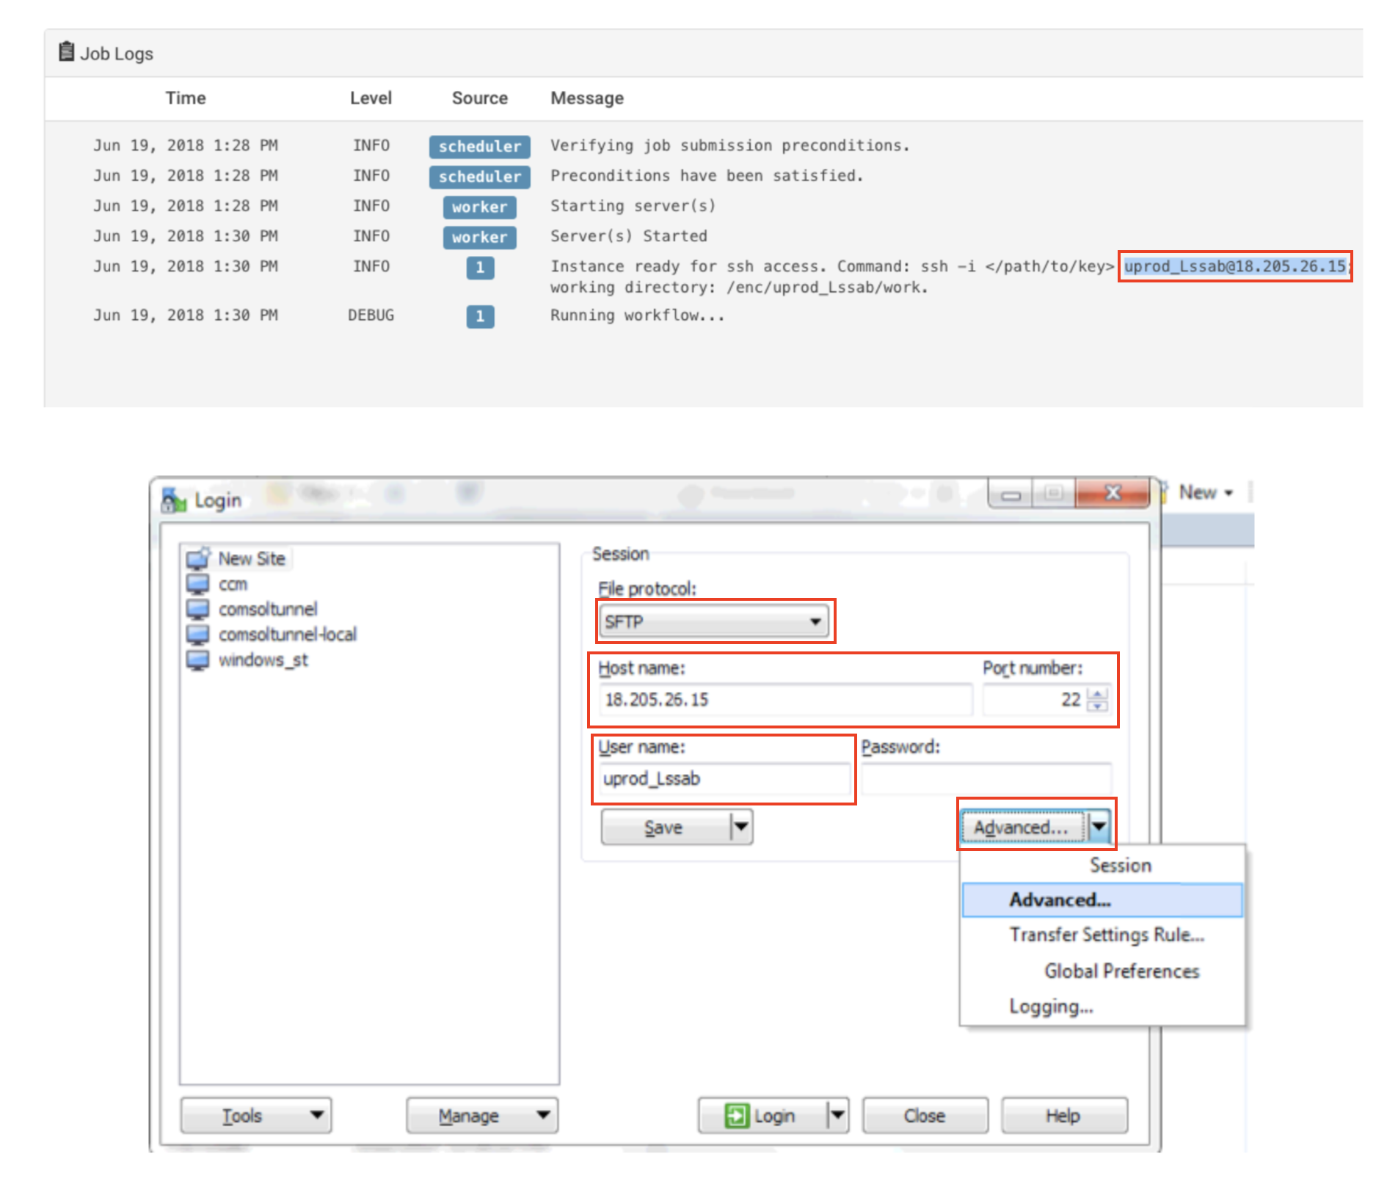Close the Login dialog window
This screenshot has height=1184, width=1387.
click(1113, 493)
